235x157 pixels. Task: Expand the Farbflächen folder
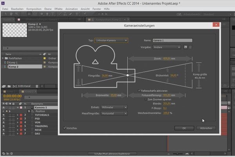pos(3,58)
